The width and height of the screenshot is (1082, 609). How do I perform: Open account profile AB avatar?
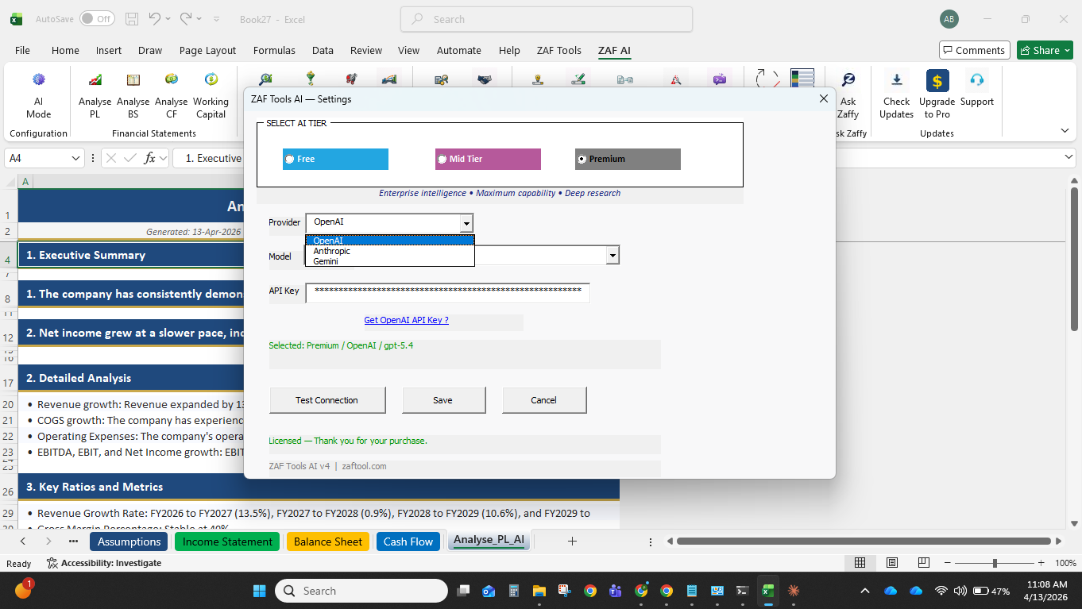pos(949,19)
